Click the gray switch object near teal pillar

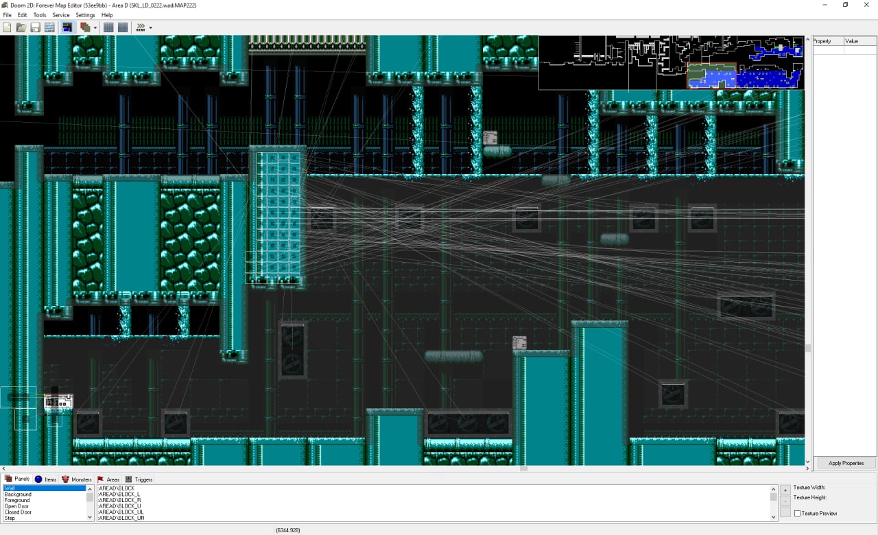[x=519, y=342]
